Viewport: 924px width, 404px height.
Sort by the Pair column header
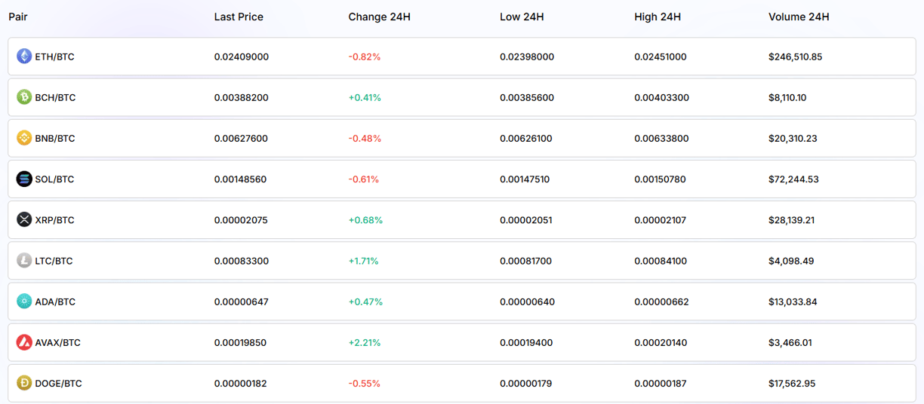click(18, 17)
